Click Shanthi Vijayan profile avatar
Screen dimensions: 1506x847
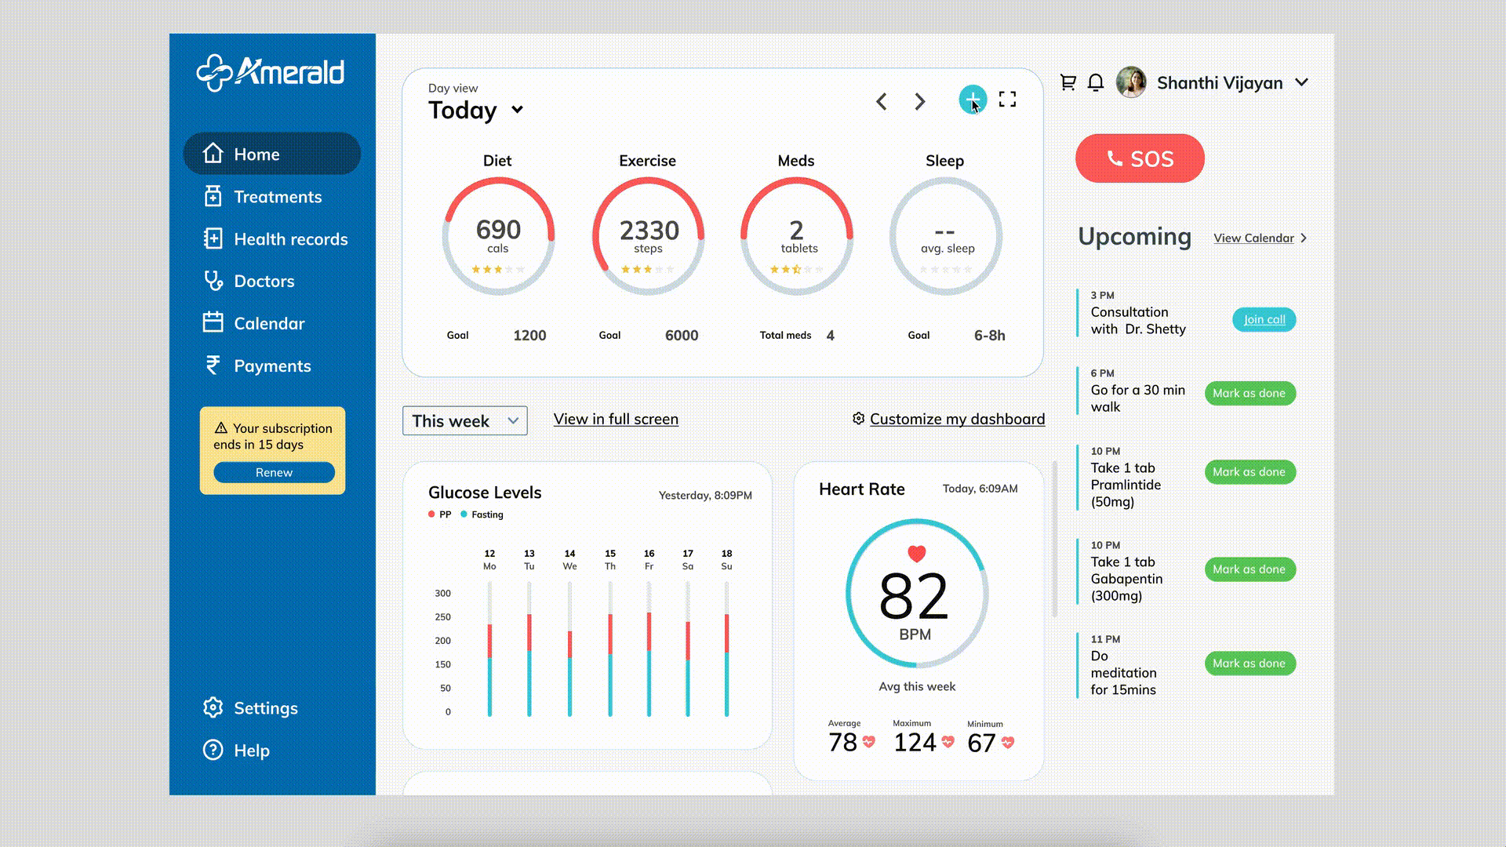(x=1131, y=82)
